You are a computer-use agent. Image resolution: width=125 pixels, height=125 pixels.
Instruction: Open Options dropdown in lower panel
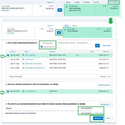[x=51, y=26]
